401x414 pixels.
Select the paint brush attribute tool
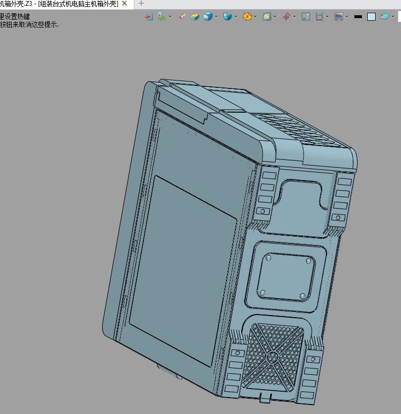(182, 16)
